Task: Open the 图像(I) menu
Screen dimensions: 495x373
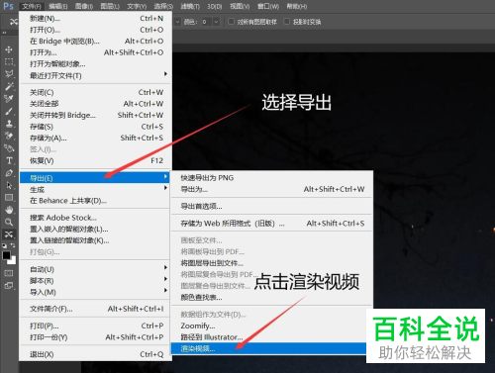Action: 84,6
